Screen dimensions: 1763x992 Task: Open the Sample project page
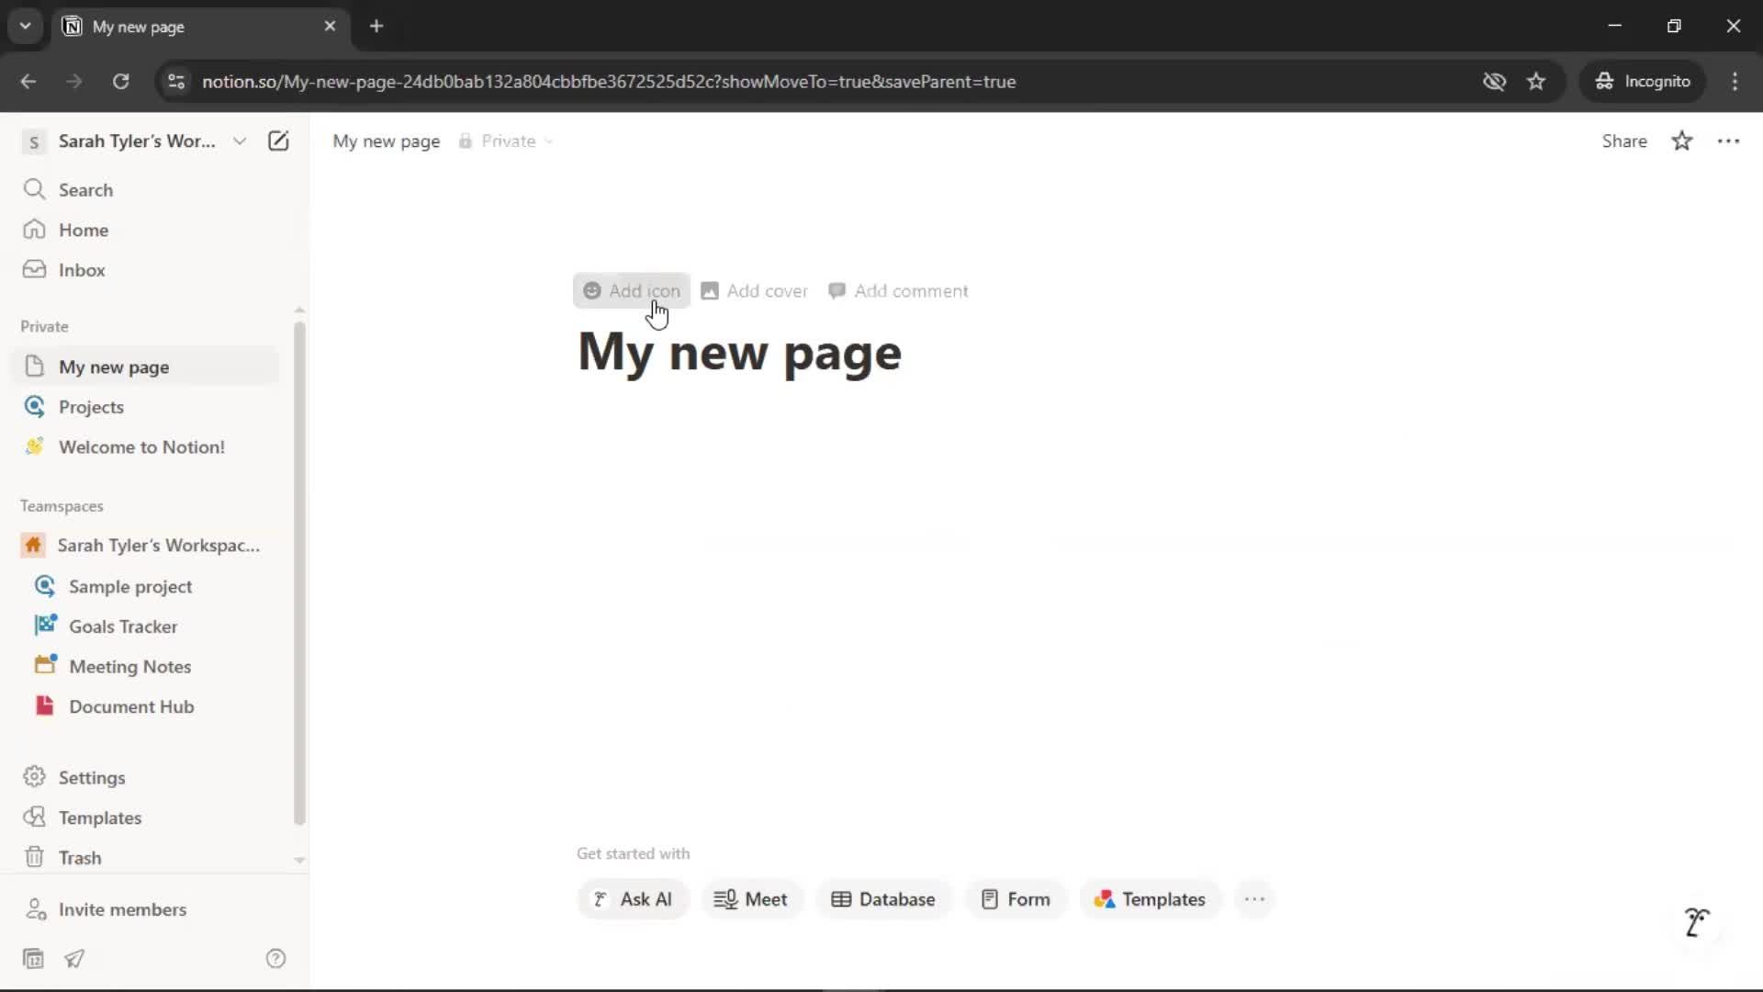[x=147, y=586]
